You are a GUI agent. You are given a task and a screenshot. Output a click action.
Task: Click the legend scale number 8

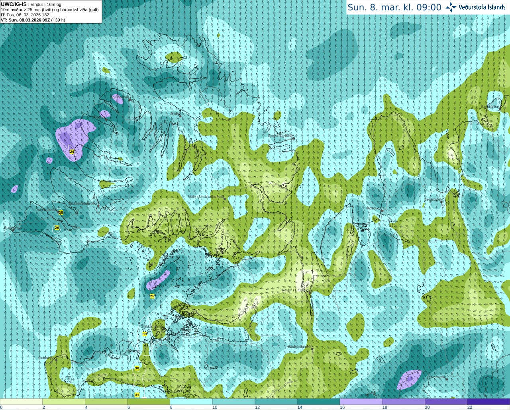click(x=171, y=407)
